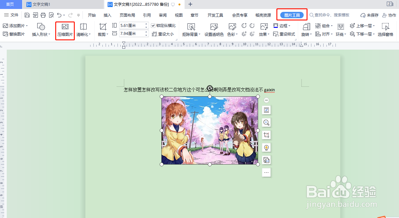Expand Effects (效果) dropdown
The image size is (399, 218).
point(268,34)
